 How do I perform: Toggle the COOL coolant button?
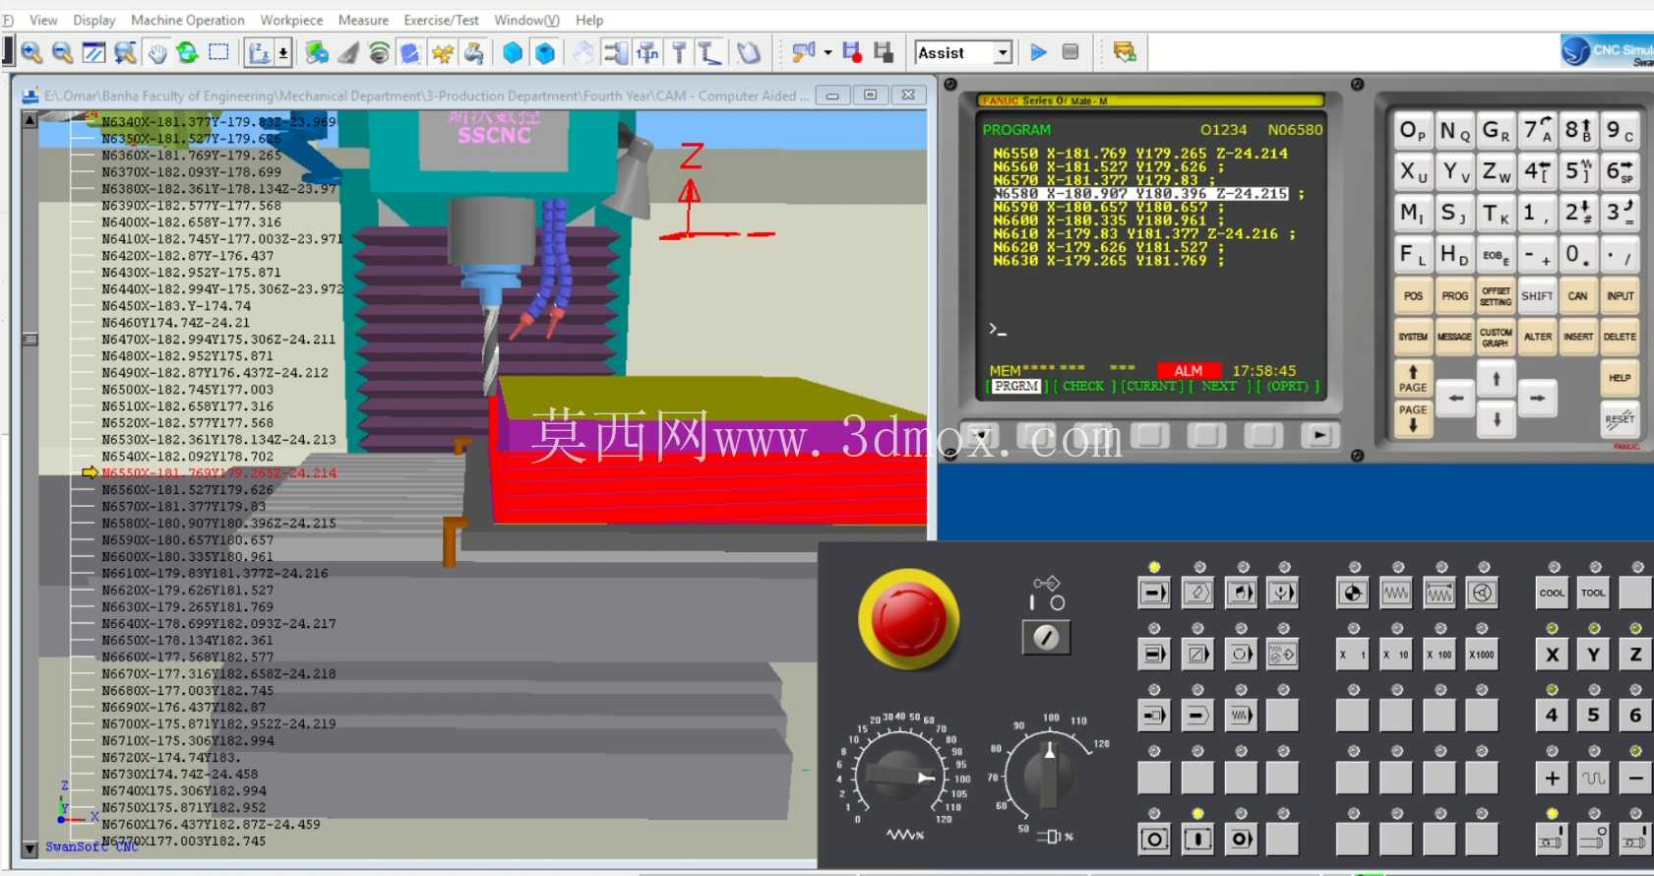[x=1552, y=593]
